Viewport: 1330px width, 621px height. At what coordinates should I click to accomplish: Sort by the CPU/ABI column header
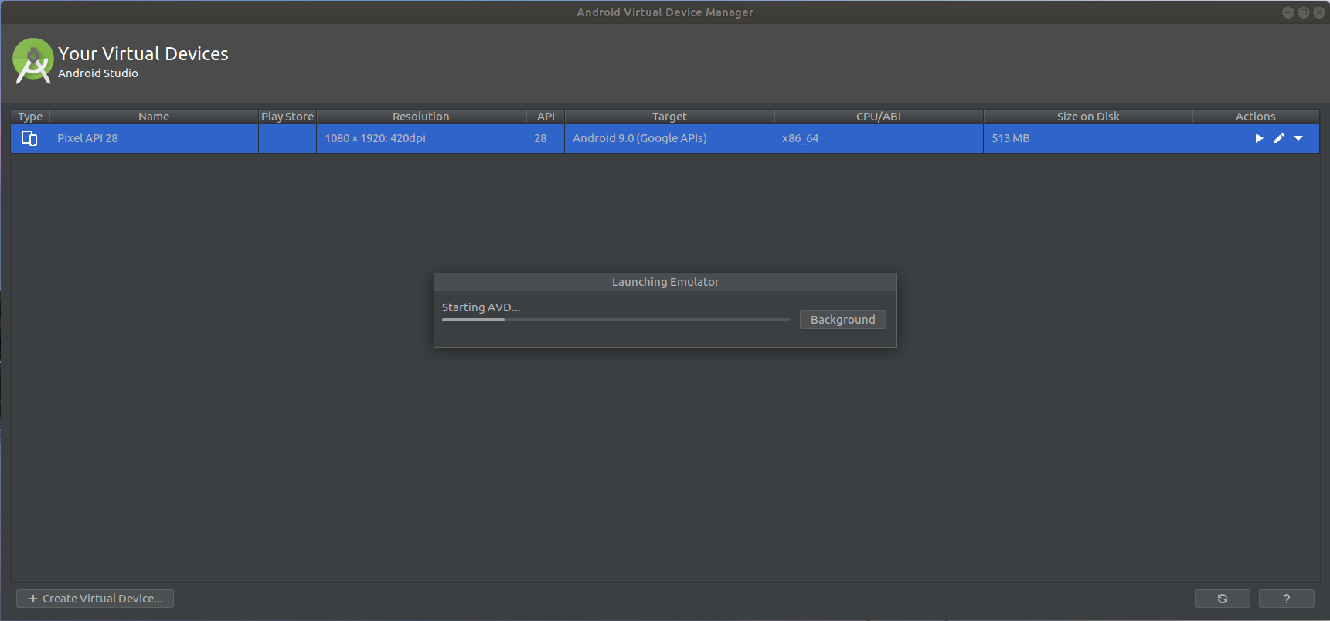(879, 117)
